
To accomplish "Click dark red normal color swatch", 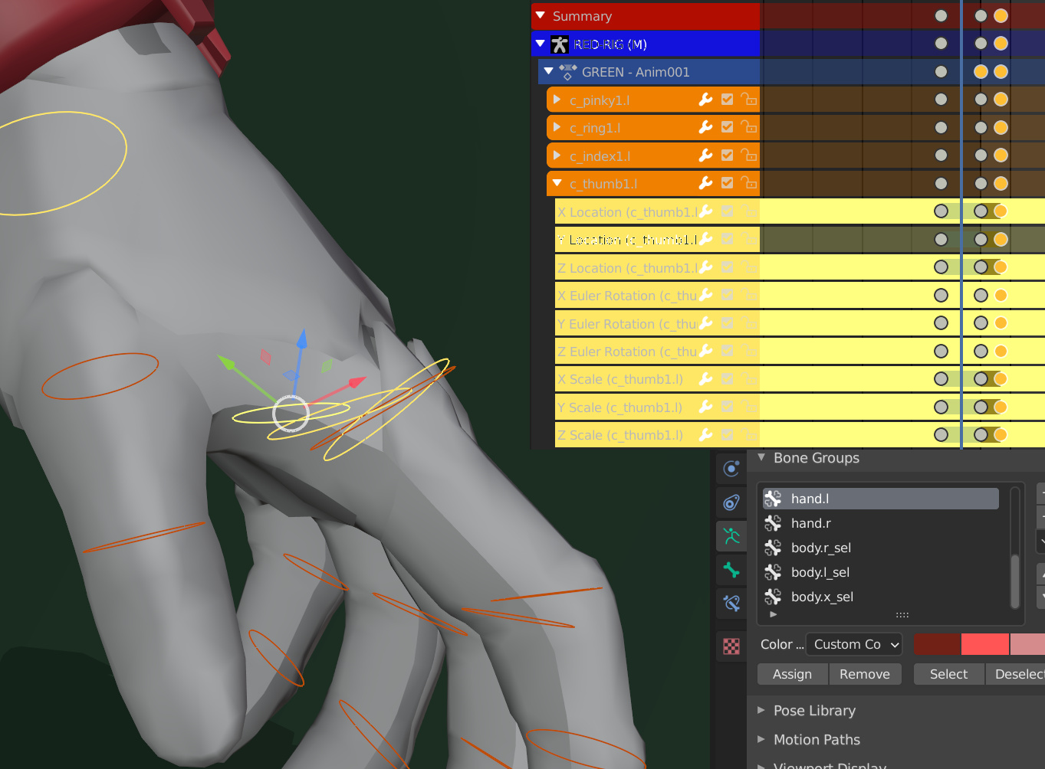I will (937, 644).
